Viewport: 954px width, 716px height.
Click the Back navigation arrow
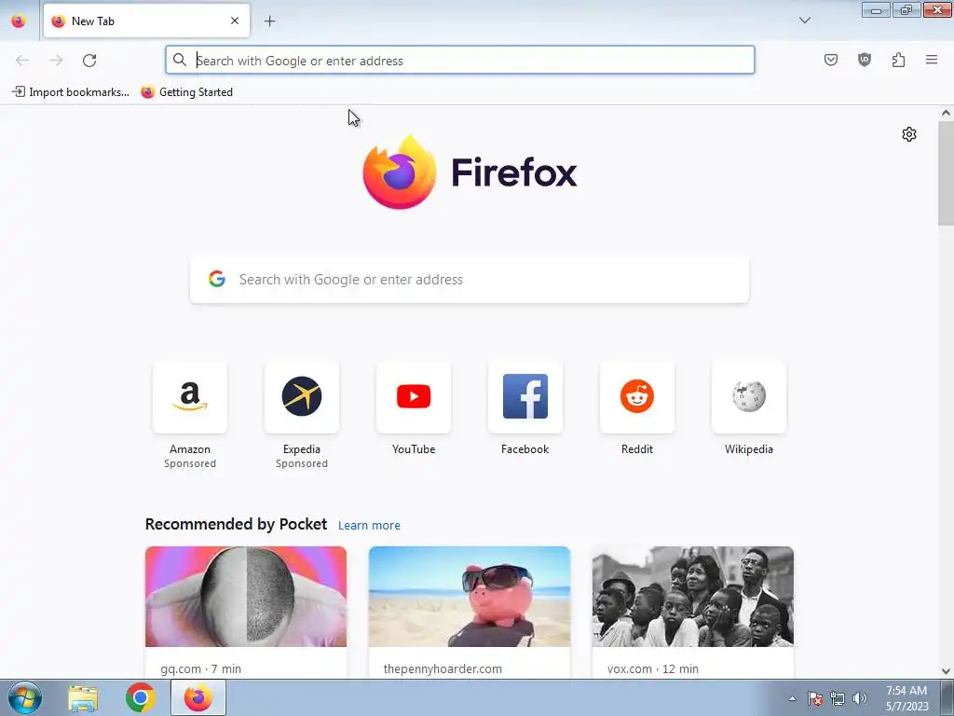point(22,61)
